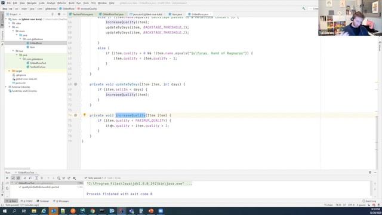
Task: Click the build hammer icon in top toolbar
Action: (x=304, y=8)
